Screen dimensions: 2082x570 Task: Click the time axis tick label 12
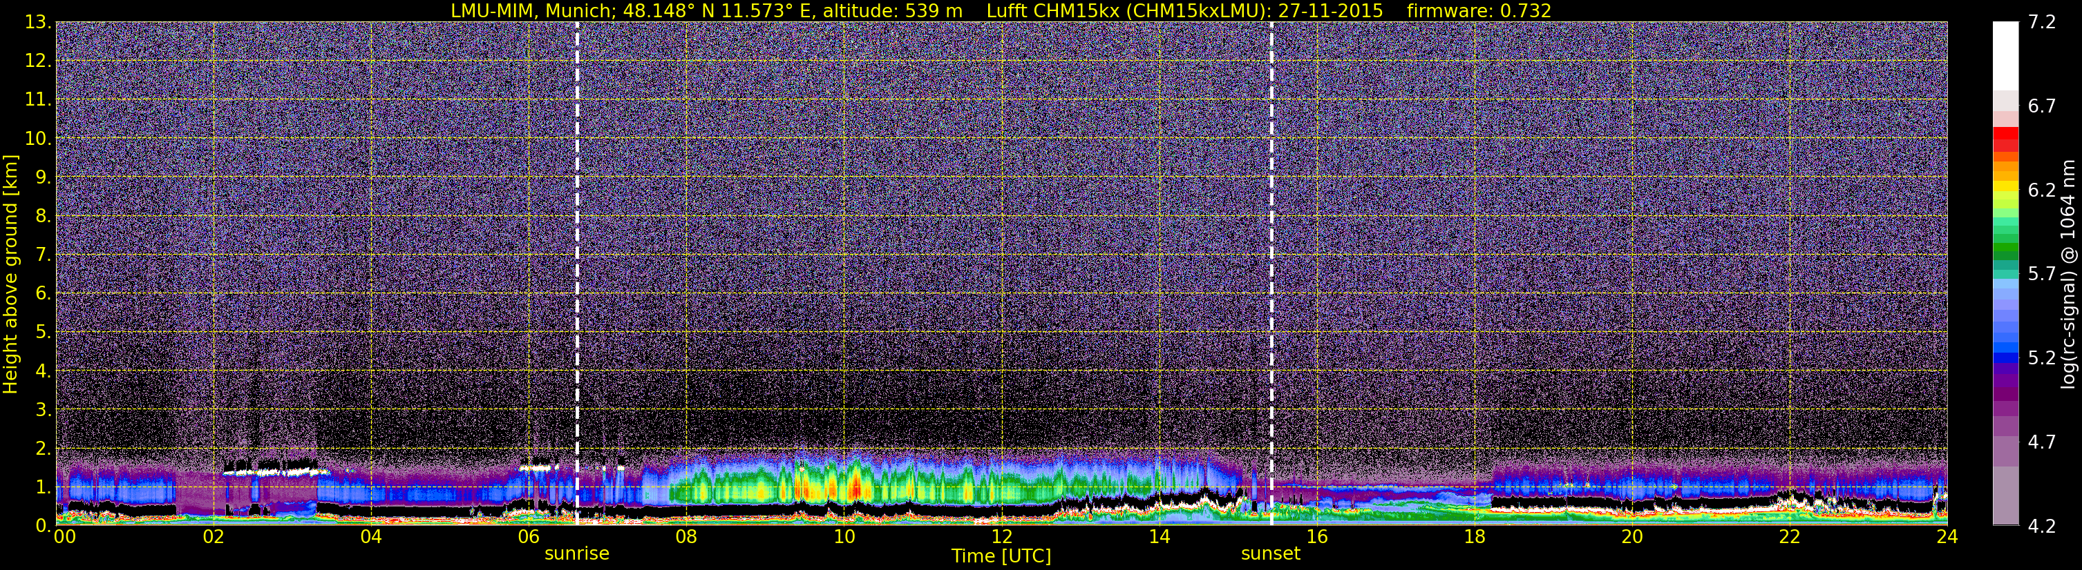point(1001,537)
